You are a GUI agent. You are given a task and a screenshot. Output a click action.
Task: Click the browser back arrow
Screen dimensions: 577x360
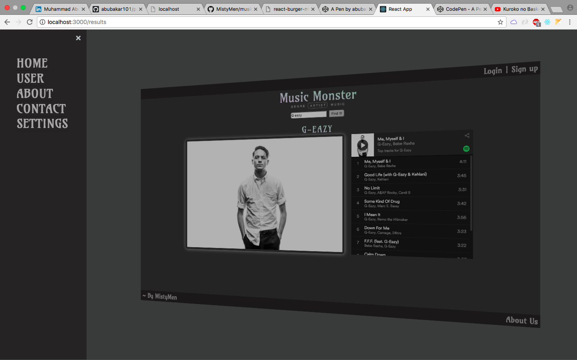tap(7, 22)
